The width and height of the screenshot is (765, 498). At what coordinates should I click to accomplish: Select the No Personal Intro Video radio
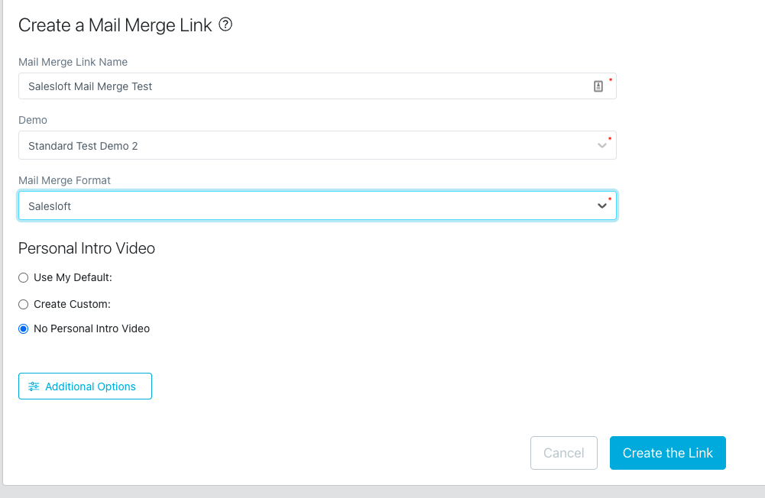[24, 329]
